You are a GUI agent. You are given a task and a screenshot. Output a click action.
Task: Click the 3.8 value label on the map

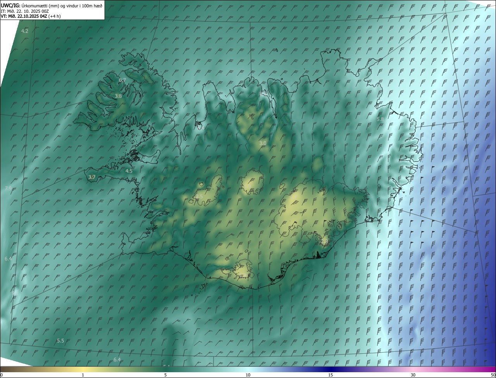point(119,96)
